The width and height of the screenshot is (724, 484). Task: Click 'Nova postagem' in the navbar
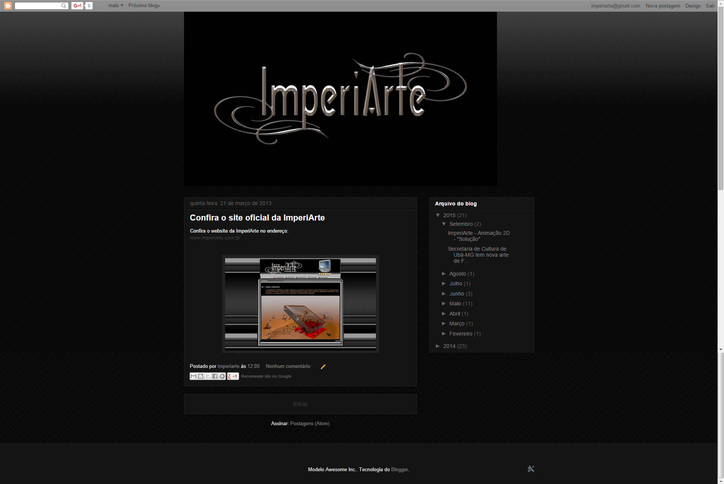663,6
